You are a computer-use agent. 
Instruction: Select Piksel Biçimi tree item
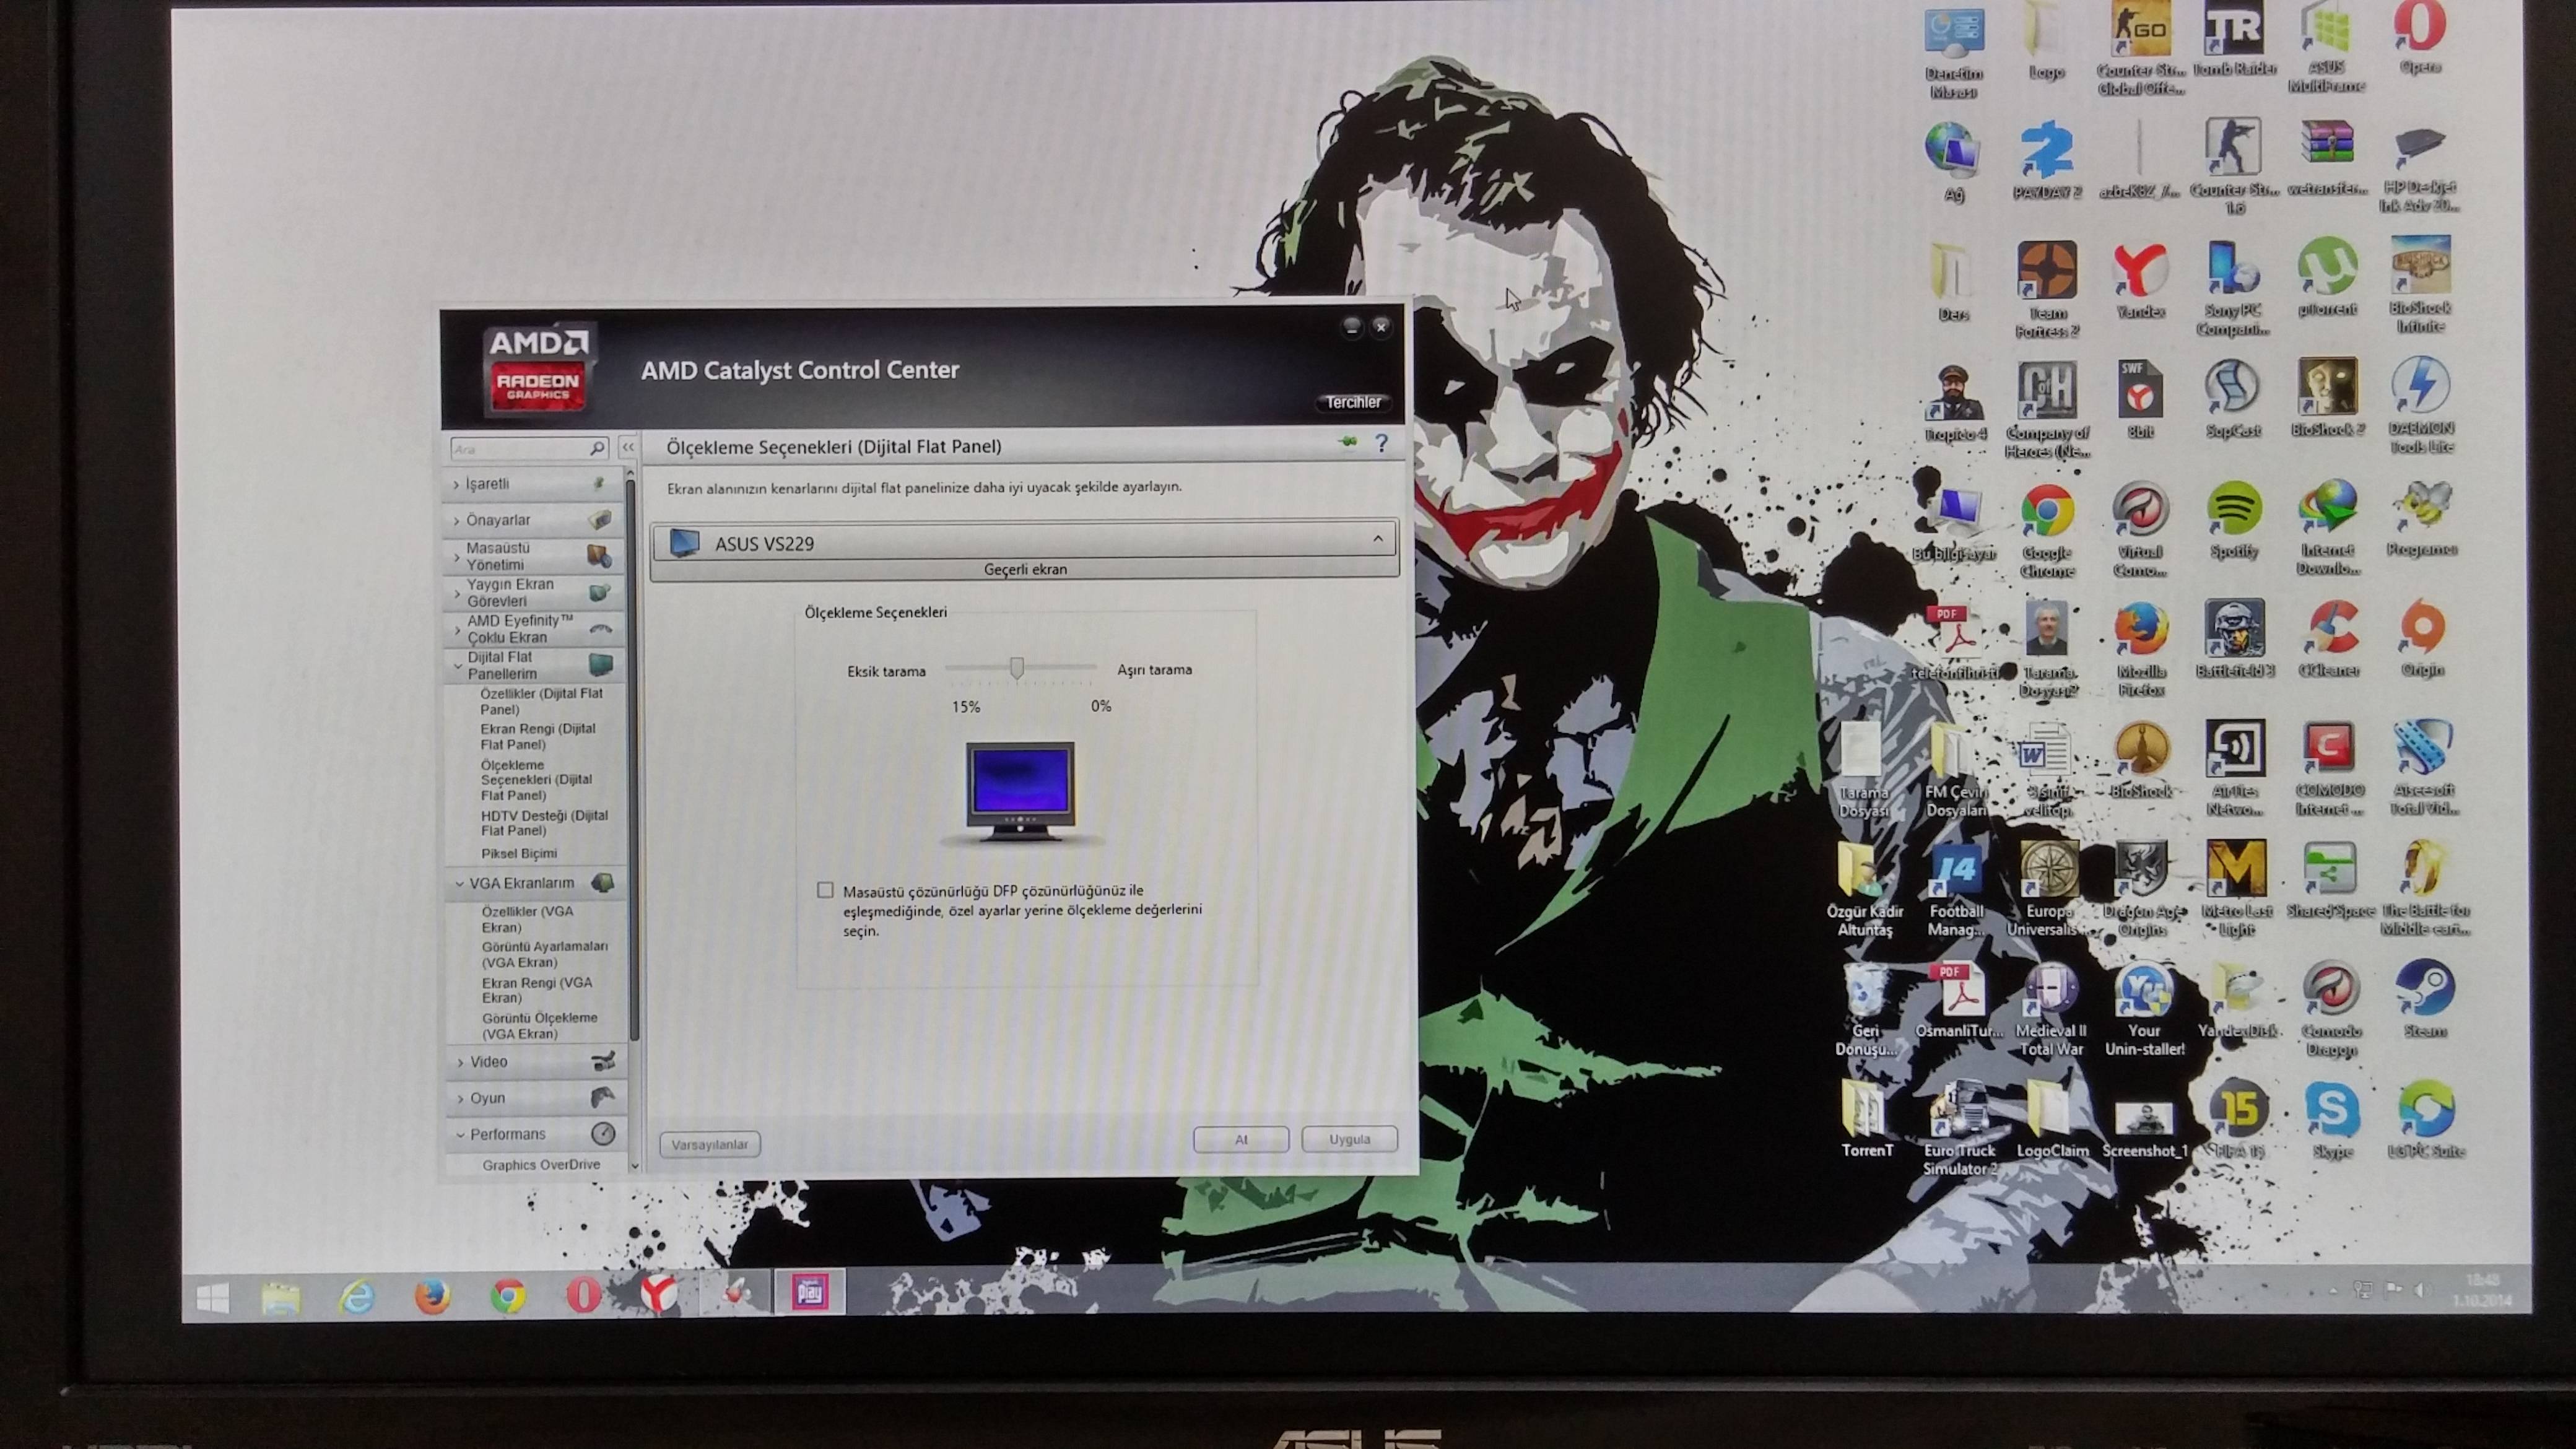(x=518, y=854)
